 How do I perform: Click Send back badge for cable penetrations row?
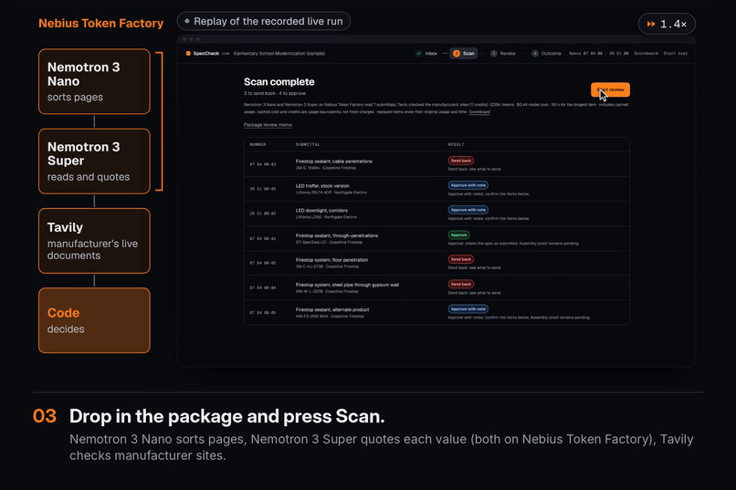click(461, 161)
